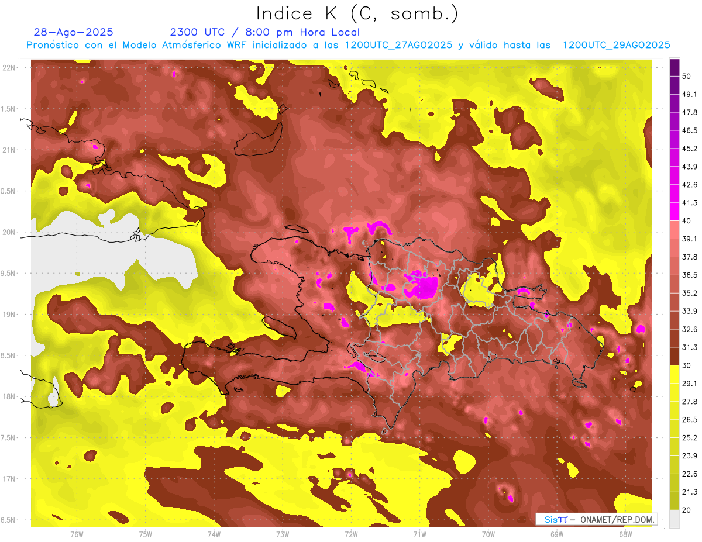Click the "76W" longitude axis label
This screenshot has height=542, width=702.
[x=77, y=533]
